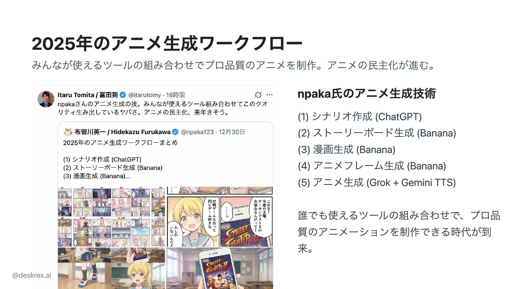This screenshot has width=515, height=289.
Task: Click the npaka氏のアニメ生成技術 heading
Action: tap(367, 94)
